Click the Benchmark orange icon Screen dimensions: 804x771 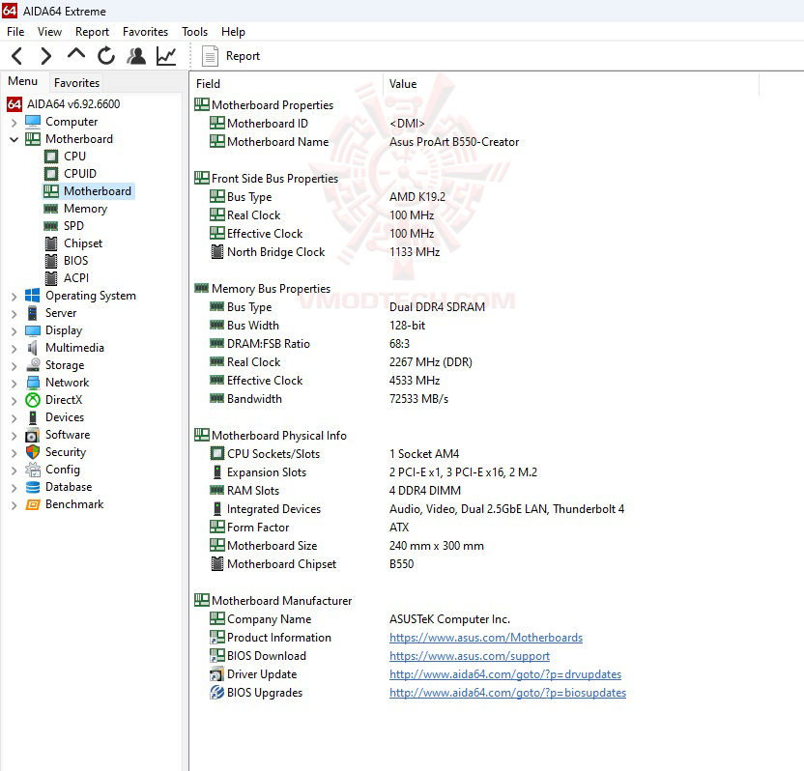[x=33, y=504]
